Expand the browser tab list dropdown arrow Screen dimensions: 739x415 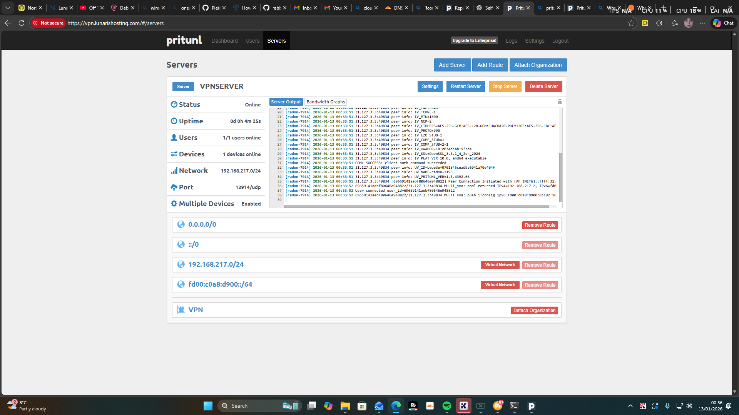(8, 8)
